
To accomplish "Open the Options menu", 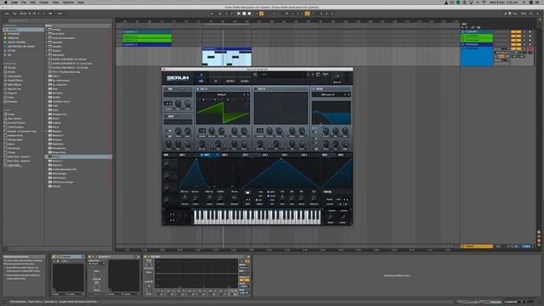I will point(68,2).
